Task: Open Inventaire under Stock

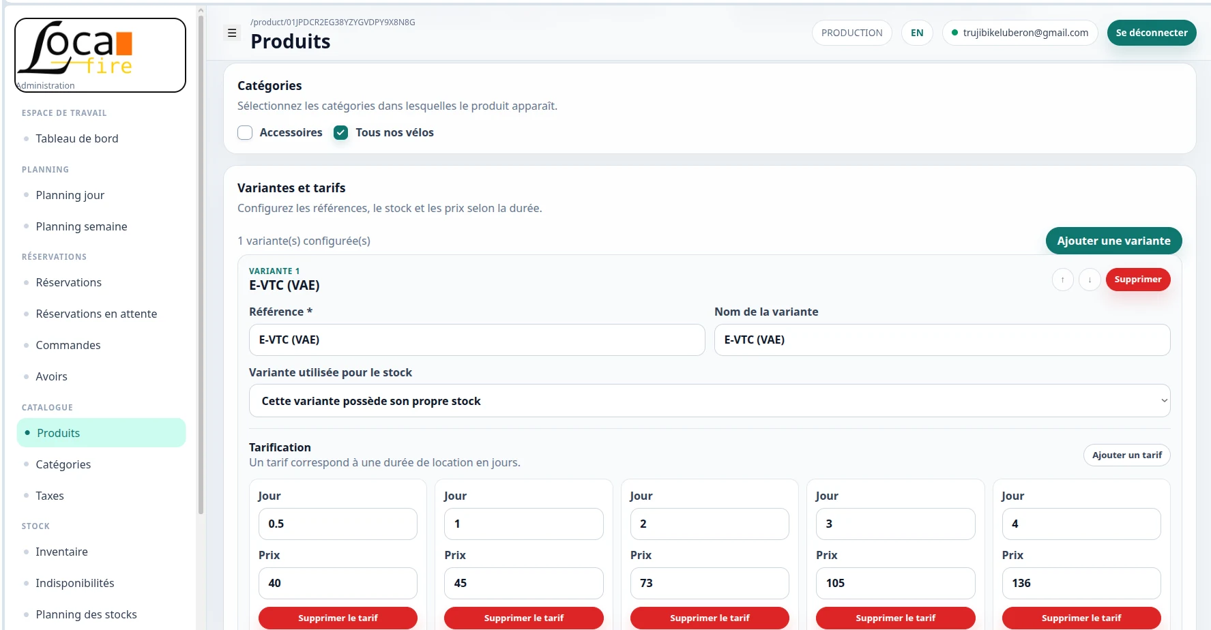Action: point(61,552)
